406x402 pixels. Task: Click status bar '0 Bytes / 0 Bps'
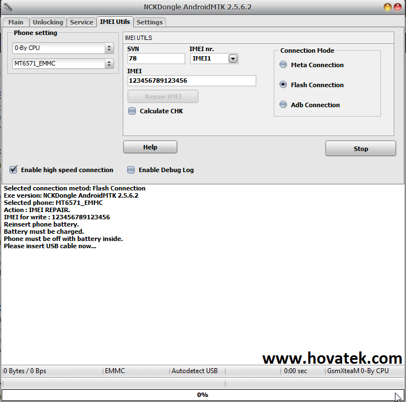[x=25, y=371]
